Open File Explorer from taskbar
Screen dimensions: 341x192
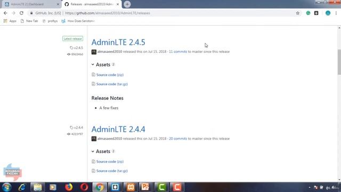tap(37, 187)
